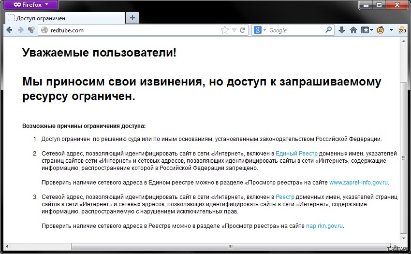411x254 pixels.
Task: Click the URL field showing redtube.com
Action: (x=131, y=30)
